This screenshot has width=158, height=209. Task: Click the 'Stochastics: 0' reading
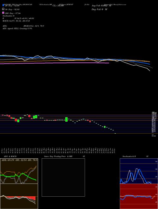click(x=9, y=16)
